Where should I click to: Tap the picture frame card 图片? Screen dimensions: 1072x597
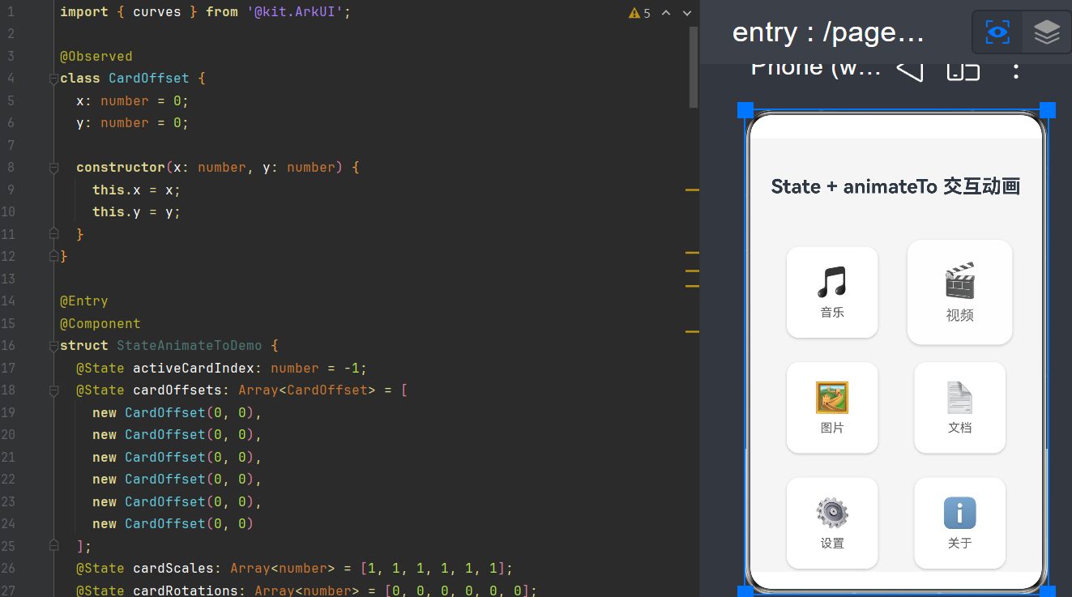click(x=832, y=407)
